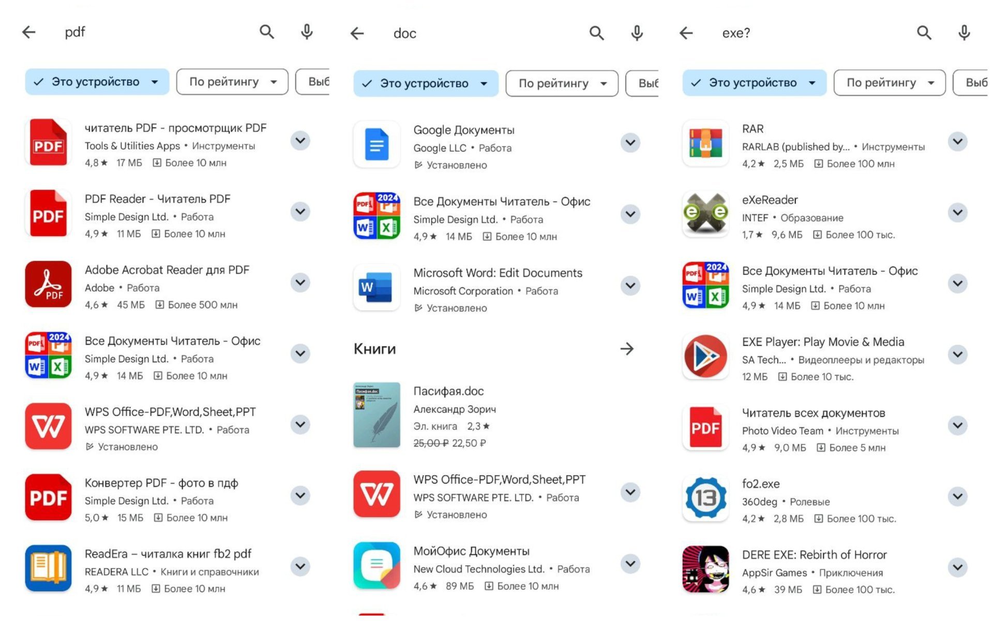Open the DERE EXE game icon
The image size is (993, 621).
[706, 569]
